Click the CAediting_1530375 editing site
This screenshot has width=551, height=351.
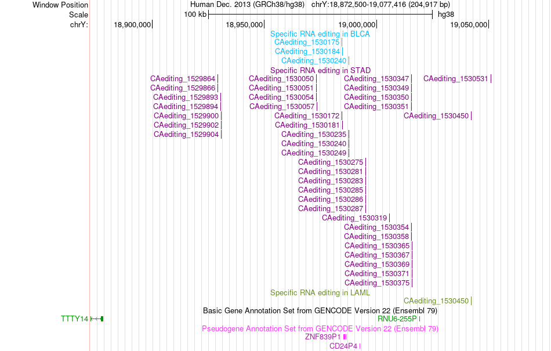(x=377, y=283)
